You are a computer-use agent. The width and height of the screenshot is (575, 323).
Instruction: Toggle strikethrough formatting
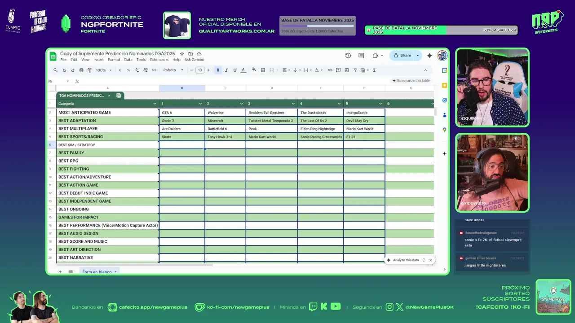point(234,70)
